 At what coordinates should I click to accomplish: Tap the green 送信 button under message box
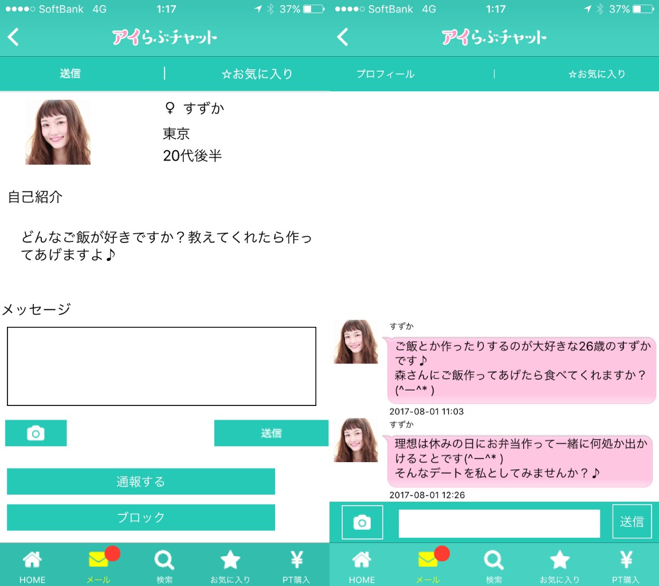click(271, 433)
